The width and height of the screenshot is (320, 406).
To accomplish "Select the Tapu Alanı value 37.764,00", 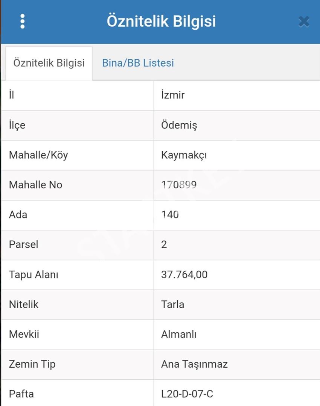I will pyautogui.click(x=184, y=274).
